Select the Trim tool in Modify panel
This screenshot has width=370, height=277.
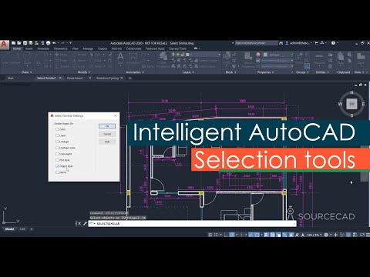pyautogui.click(x=96, y=55)
